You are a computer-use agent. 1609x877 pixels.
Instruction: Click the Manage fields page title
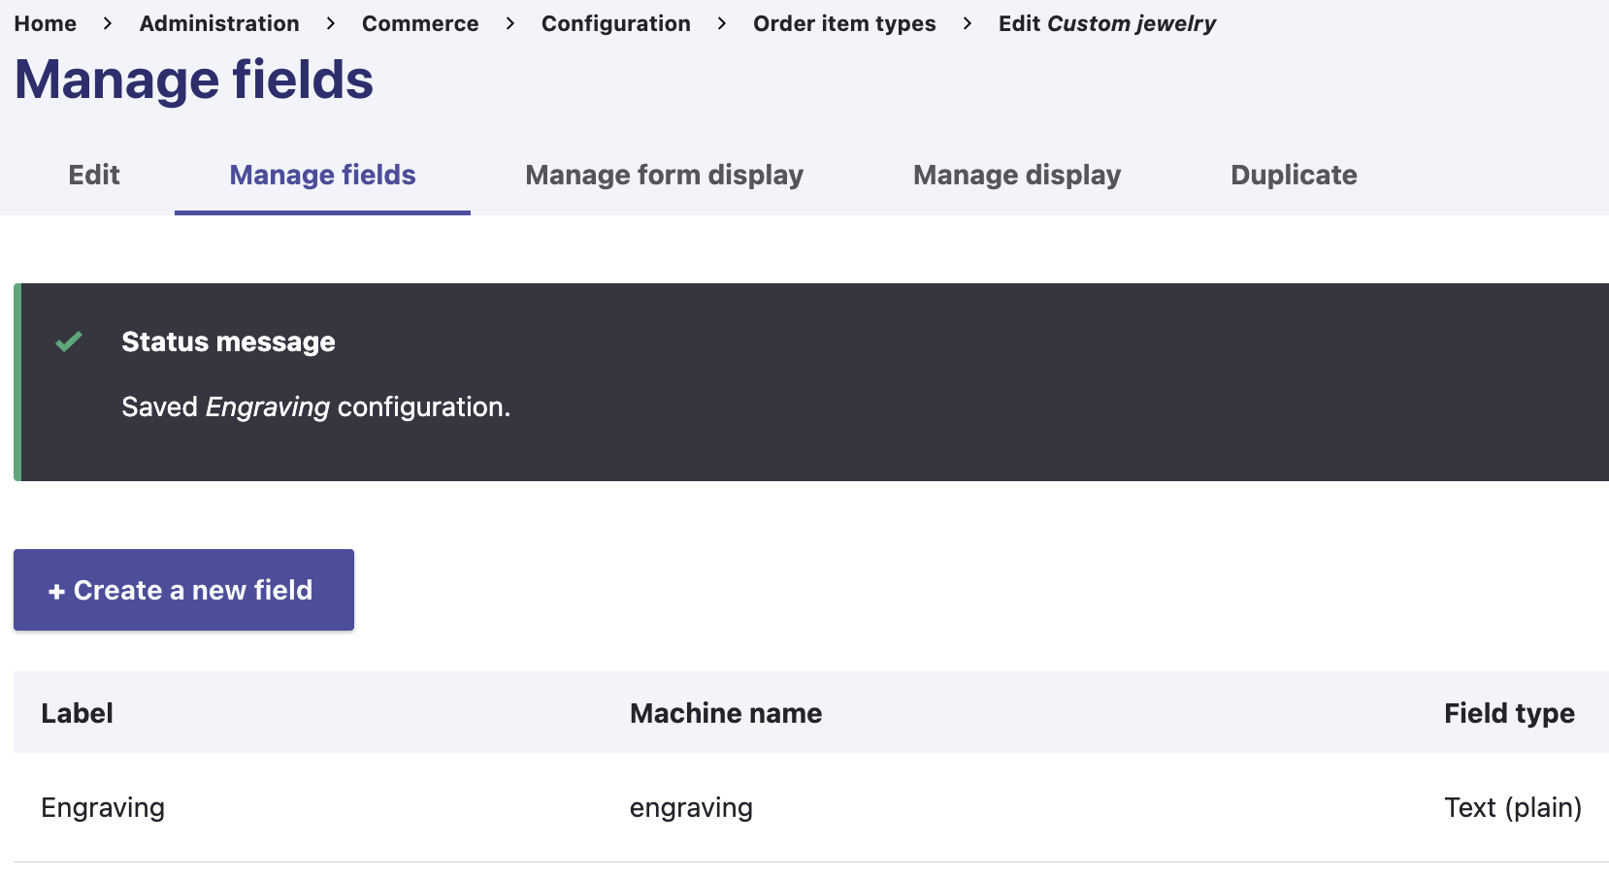(194, 80)
